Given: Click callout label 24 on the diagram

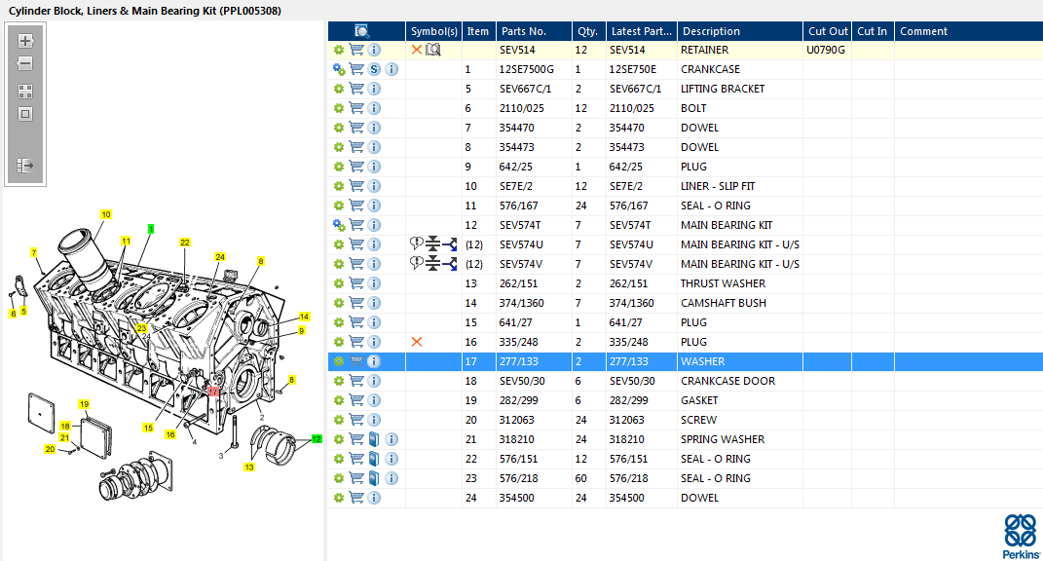Looking at the screenshot, I should tap(220, 257).
